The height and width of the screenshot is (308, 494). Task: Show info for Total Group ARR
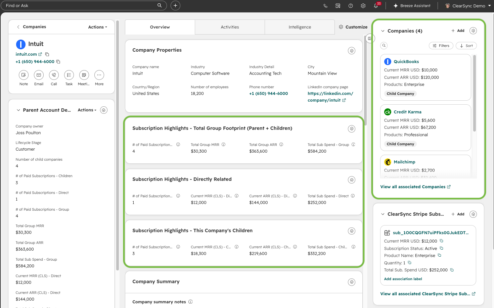tap(281, 145)
